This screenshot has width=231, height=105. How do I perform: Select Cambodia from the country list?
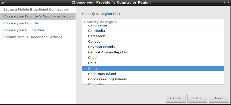(97, 31)
